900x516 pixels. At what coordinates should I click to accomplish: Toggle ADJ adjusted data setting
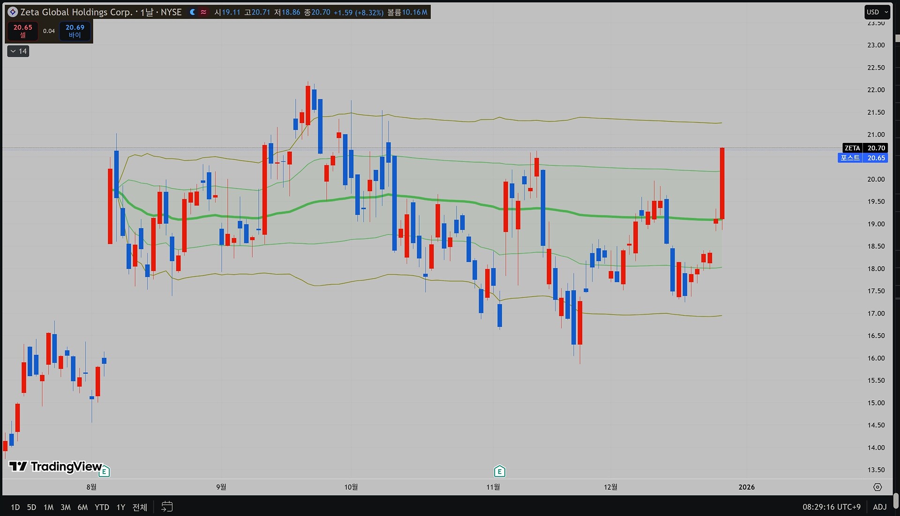click(879, 507)
